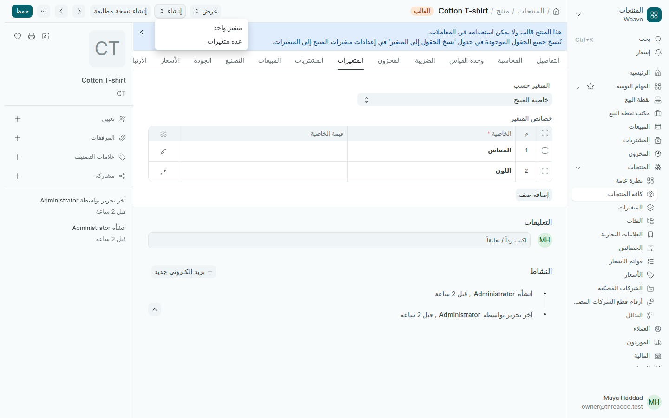Add an assignment with تعيين plus icon
Screen dimensions: 669x418
[18, 119]
